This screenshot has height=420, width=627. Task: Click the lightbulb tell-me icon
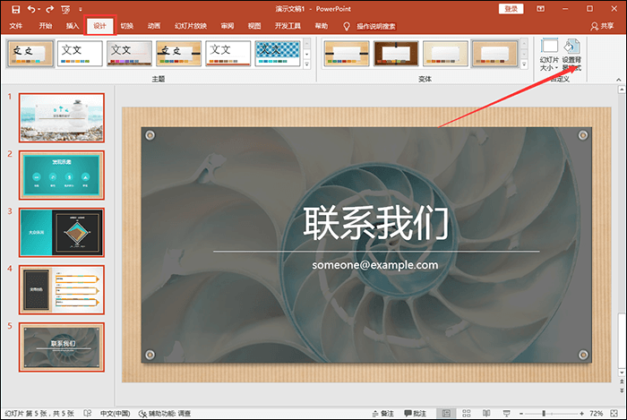(347, 26)
